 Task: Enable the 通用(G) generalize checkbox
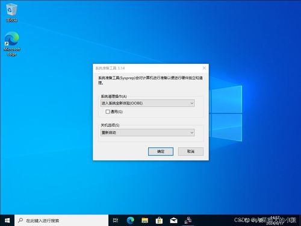point(108,111)
